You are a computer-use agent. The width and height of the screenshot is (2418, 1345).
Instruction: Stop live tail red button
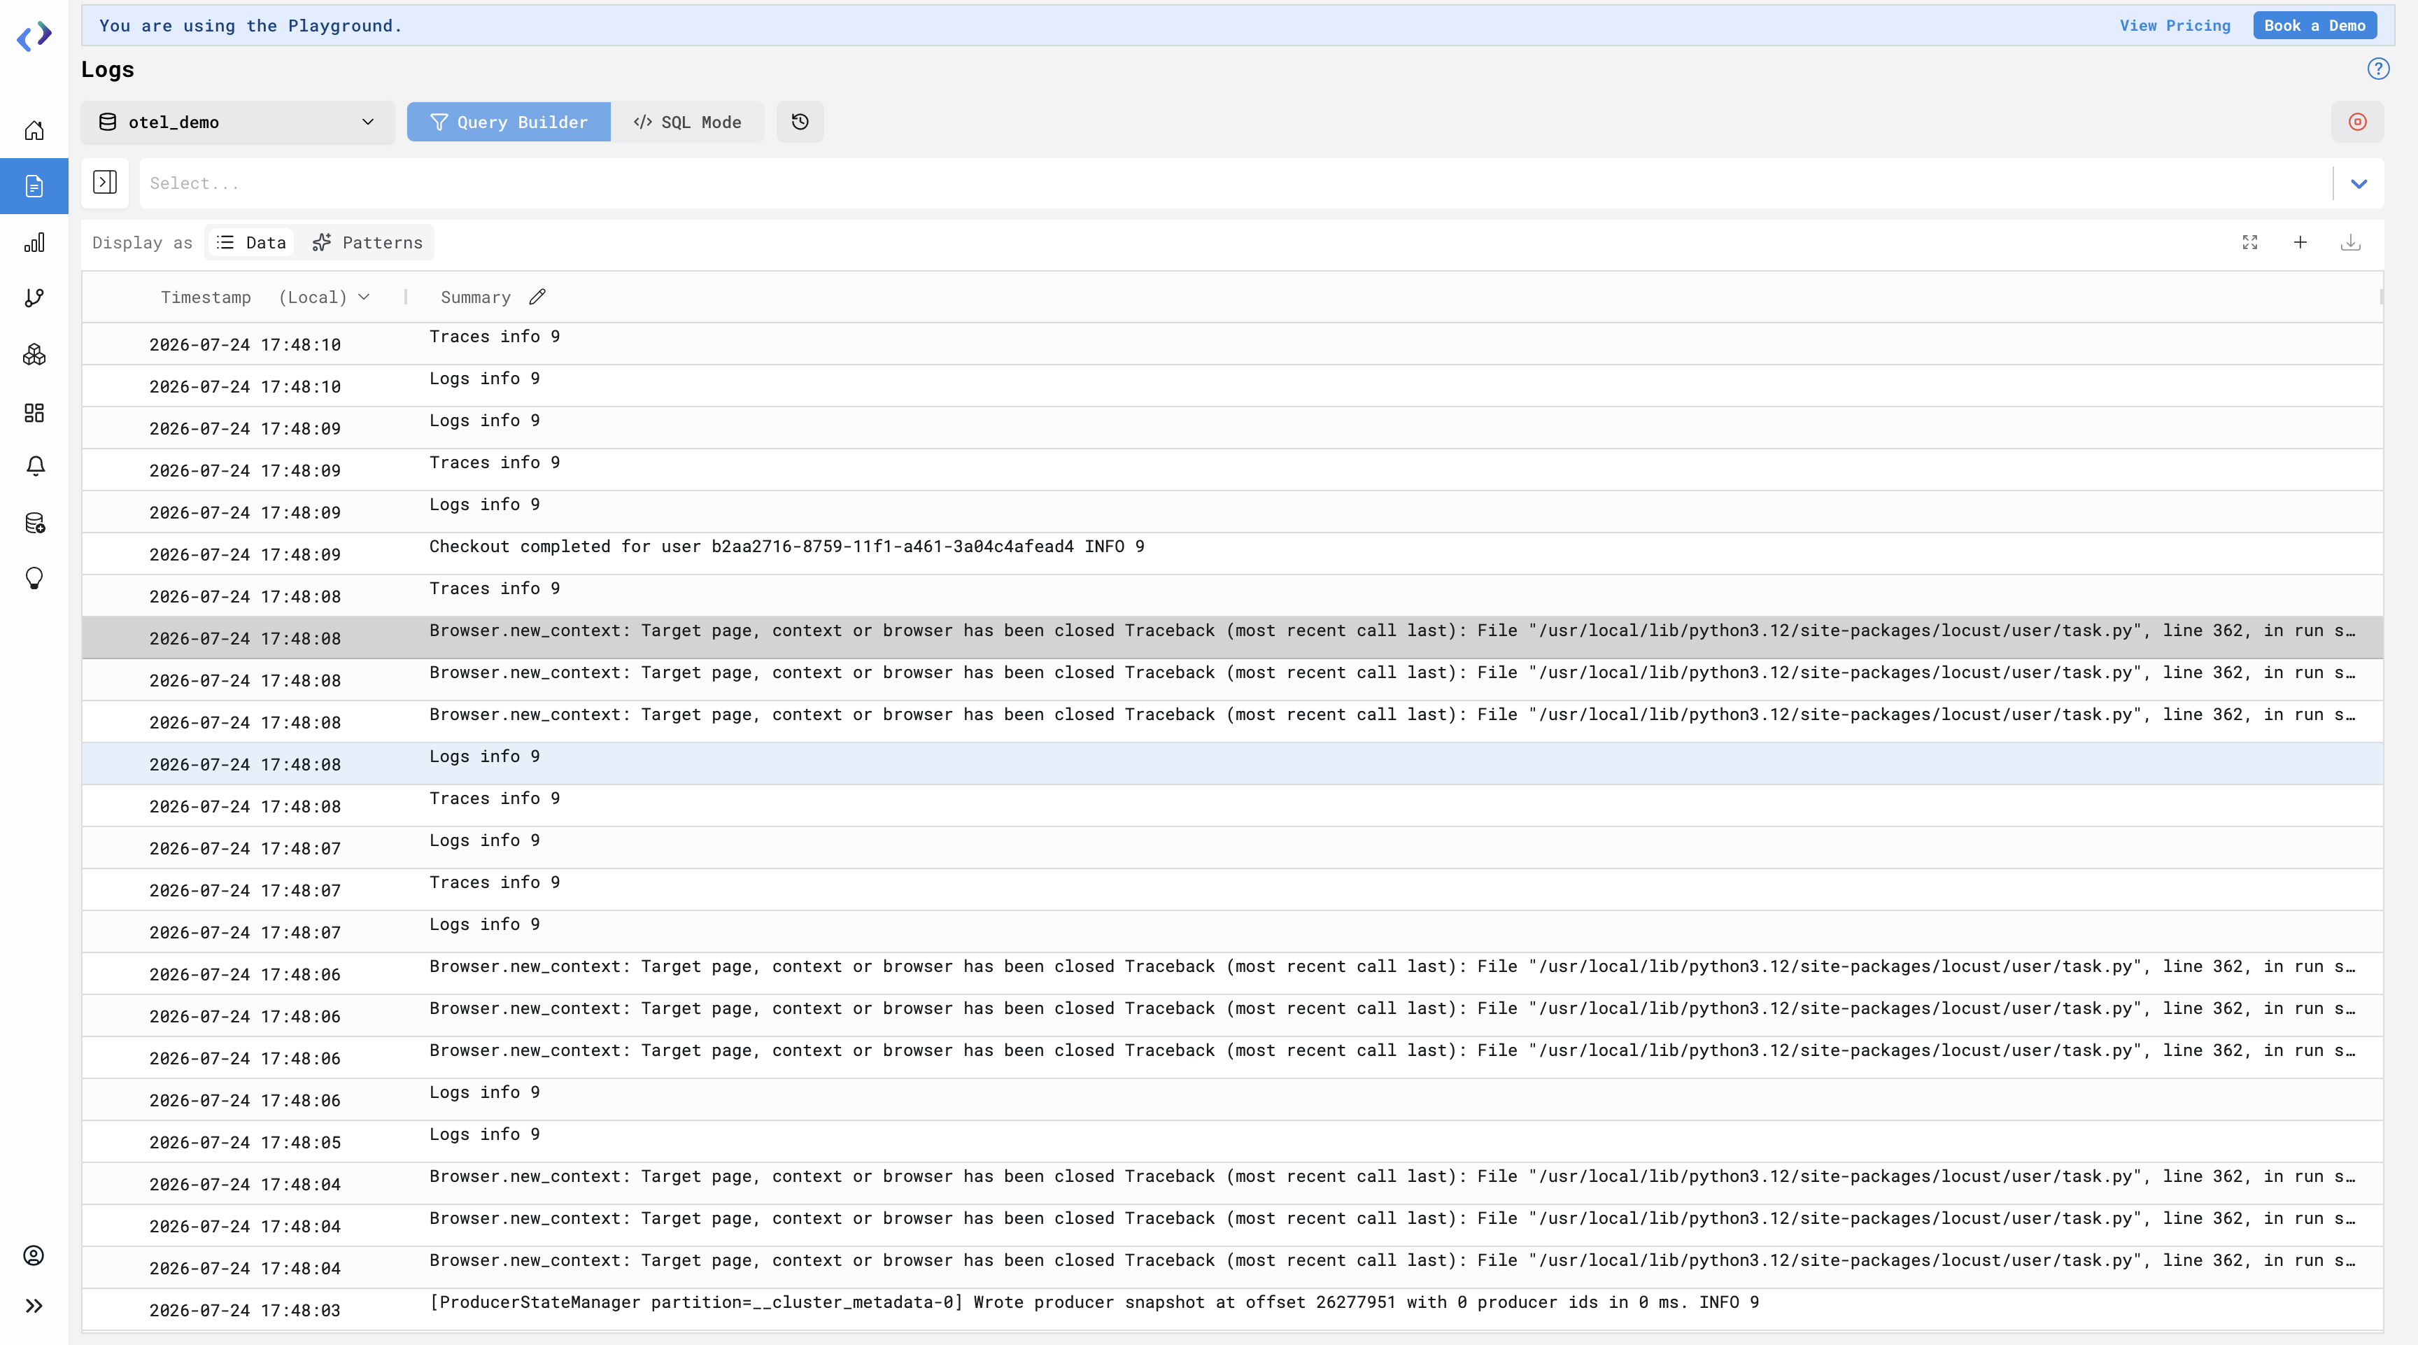pos(2357,122)
